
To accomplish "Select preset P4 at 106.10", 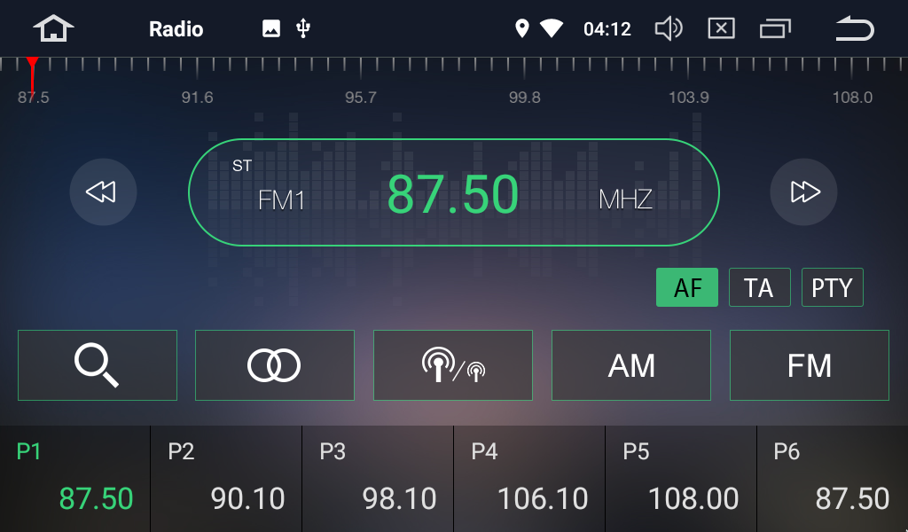I will (529, 479).
